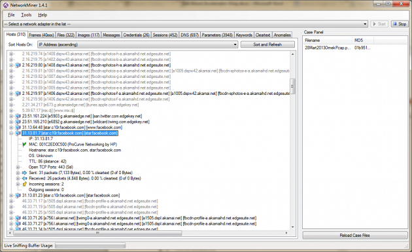Image resolution: width=412 pixels, height=252 pixels.
Task: Click the Reload Case Files button
Action: [x=354, y=235]
